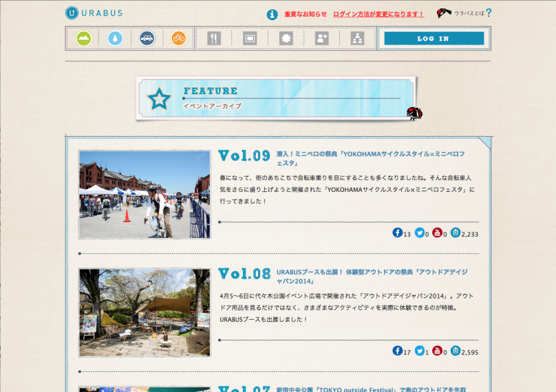Screen dimensions: 556x392
Task: Select the blue water drop category icon
Action: [115, 39]
